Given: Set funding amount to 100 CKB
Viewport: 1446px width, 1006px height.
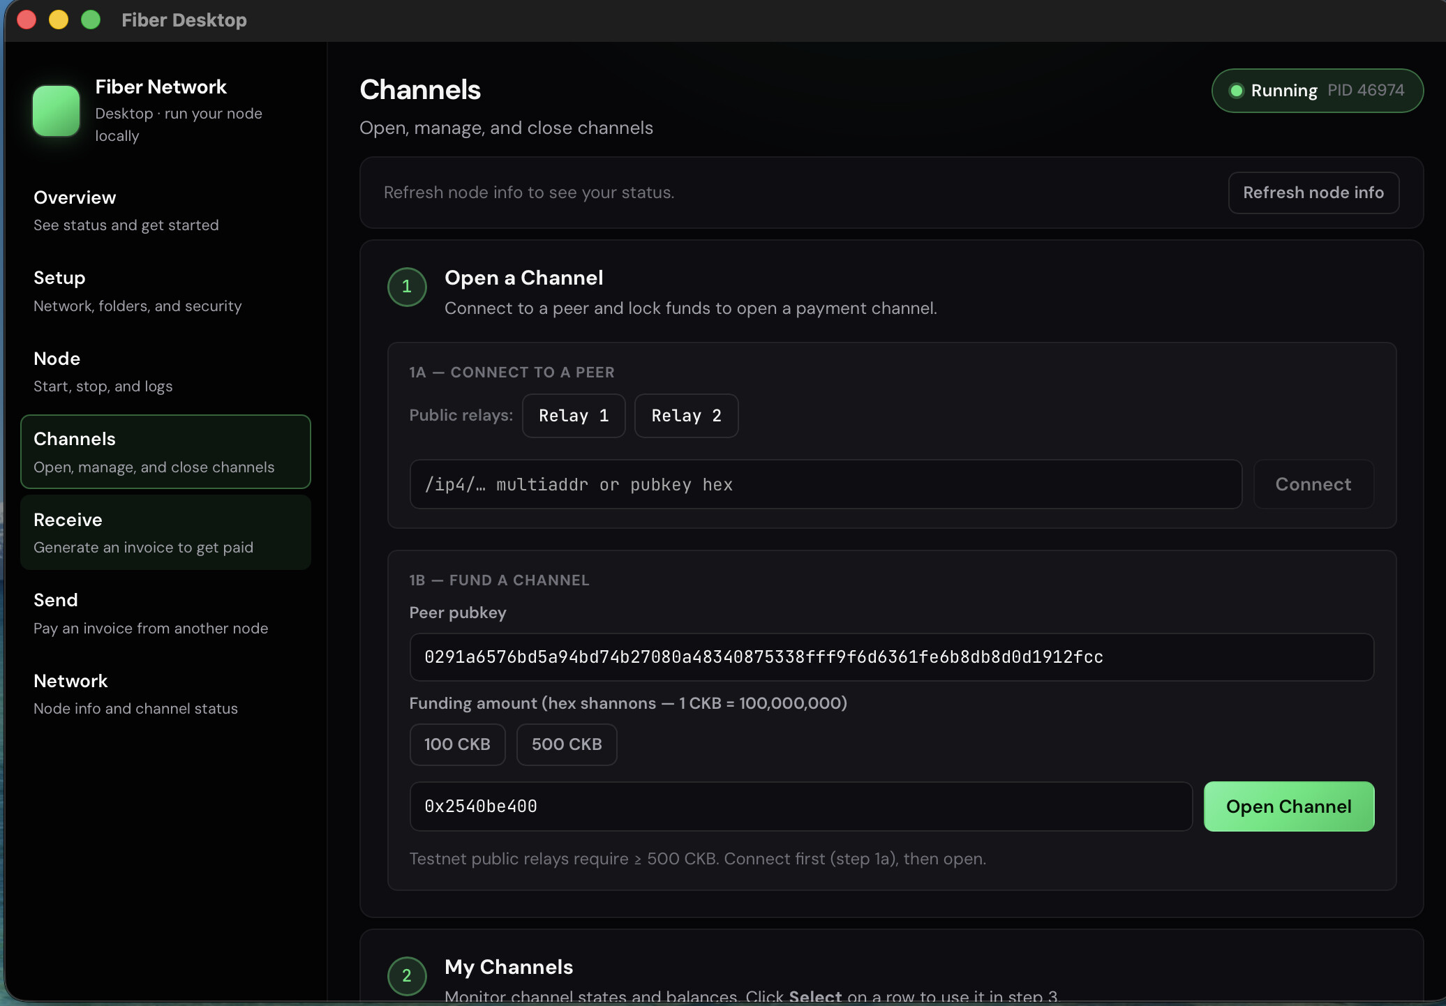Looking at the screenshot, I should [457, 744].
